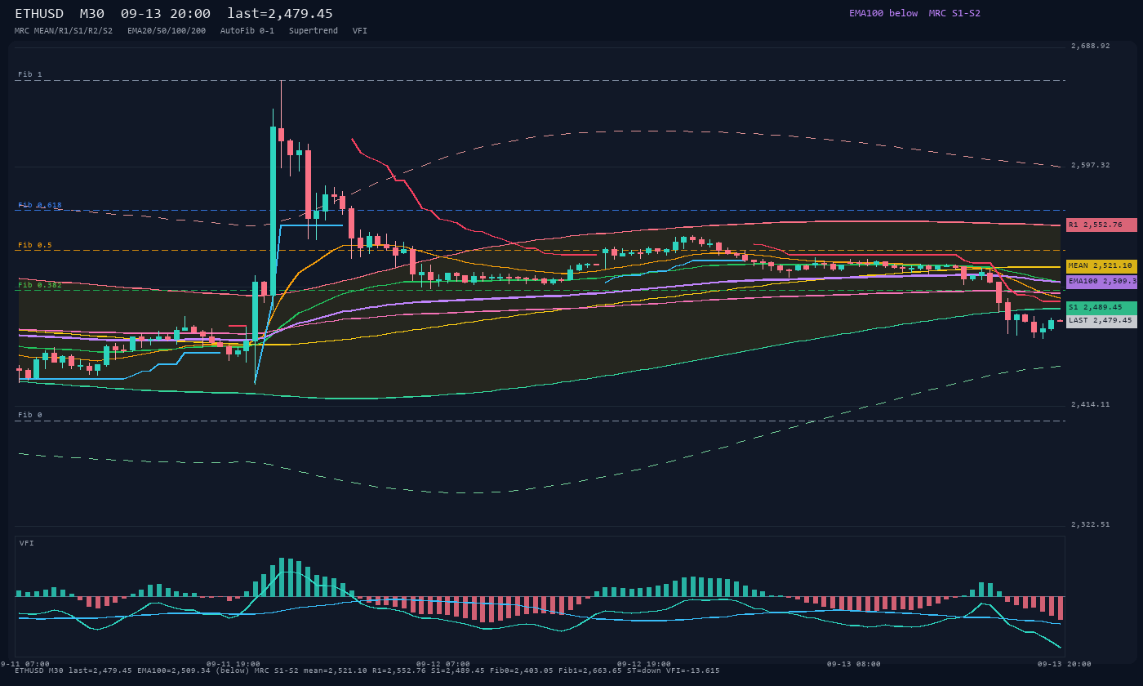Click the 'Fib 0.618' level label
Viewport: 1143px width, 686px height.
coord(40,205)
